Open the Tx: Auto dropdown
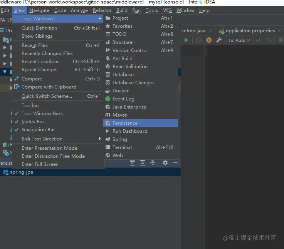Screen dimensions: 284x249 point(239,40)
